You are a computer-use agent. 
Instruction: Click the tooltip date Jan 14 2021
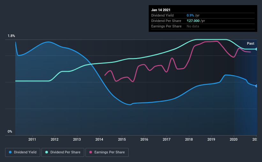161,10
